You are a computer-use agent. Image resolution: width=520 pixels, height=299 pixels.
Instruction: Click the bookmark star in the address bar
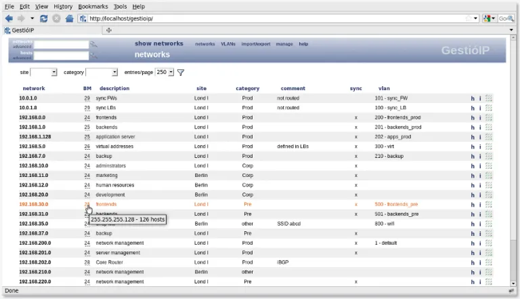(x=469, y=18)
